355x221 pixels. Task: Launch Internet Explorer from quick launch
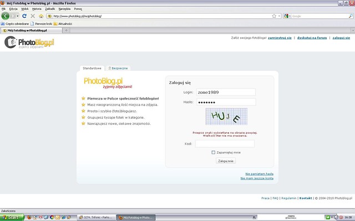[x=64, y=217]
